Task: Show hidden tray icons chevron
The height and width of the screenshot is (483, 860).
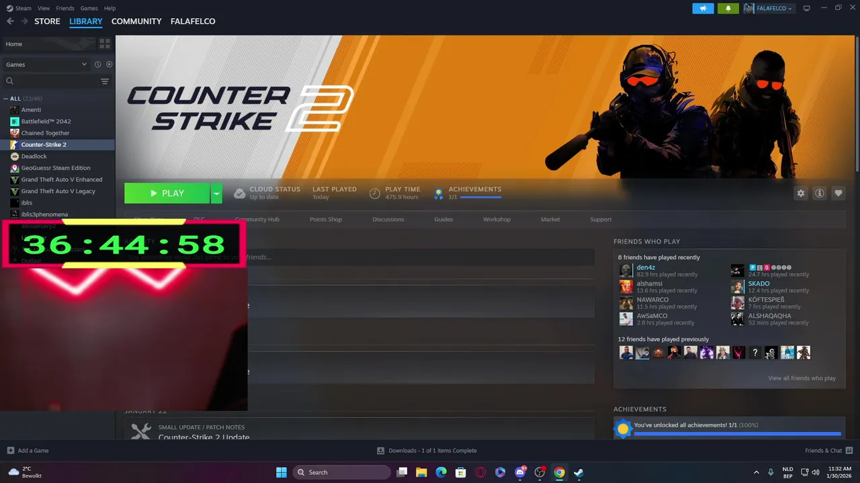Action: pos(756,472)
